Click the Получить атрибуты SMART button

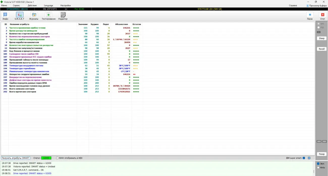click(15, 158)
